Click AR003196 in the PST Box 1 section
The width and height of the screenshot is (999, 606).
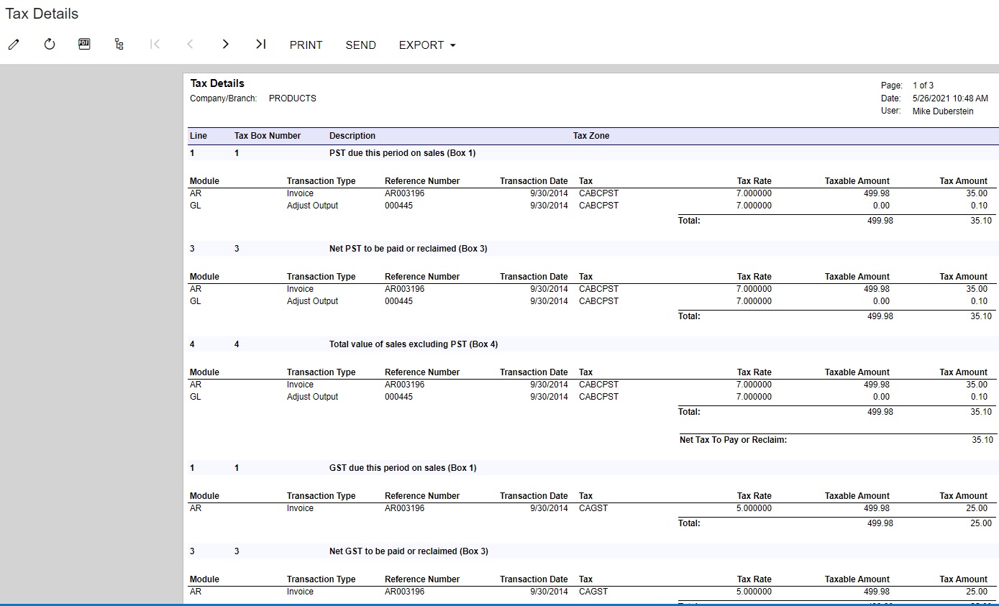tap(404, 193)
